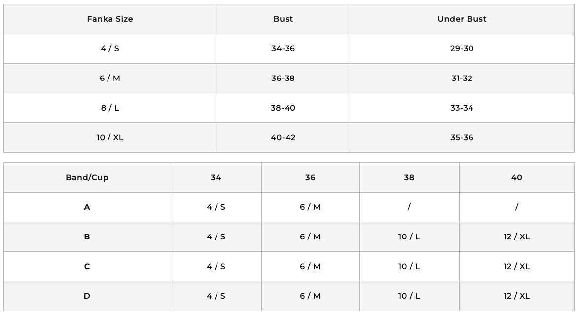
Task: Select the band 38 column header
Action: (x=409, y=178)
